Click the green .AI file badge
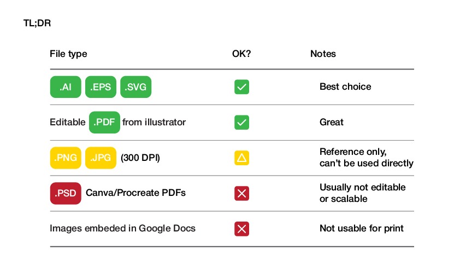The width and height of the screenshot is (460, 273). pyautogui.click(x=66, y=86)
